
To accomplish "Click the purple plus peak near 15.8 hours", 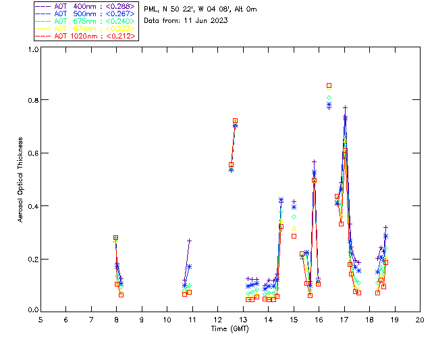I will [314, 162].
